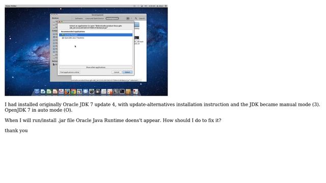Open the Firefox icon in dock
The image size is (326, 183).
coord(67,91)
